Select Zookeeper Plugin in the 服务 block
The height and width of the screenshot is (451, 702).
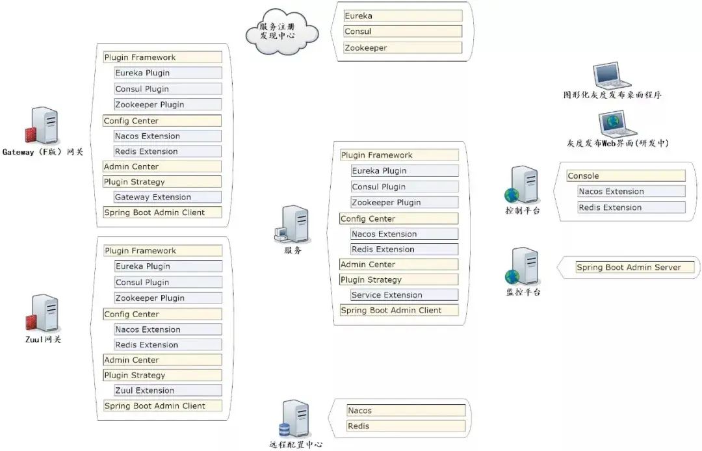tap(405, 202)
